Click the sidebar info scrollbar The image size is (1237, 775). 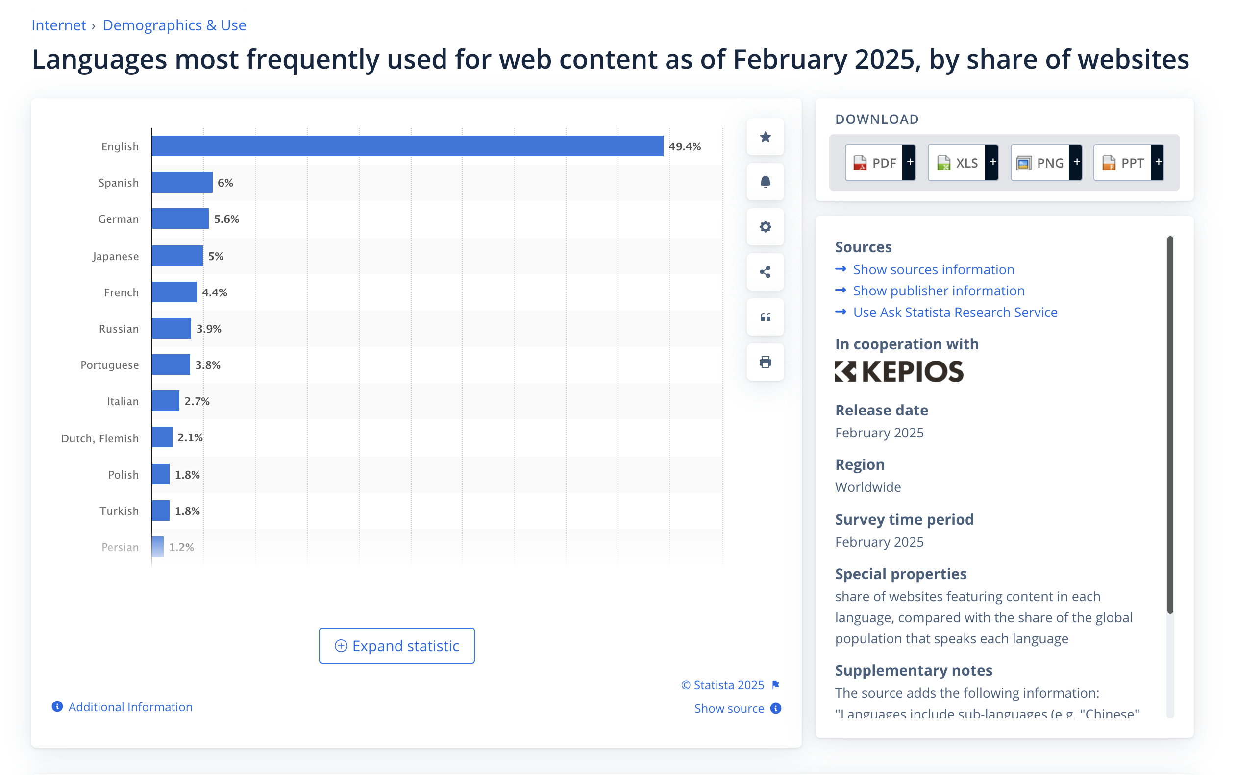click(1170, 424)
